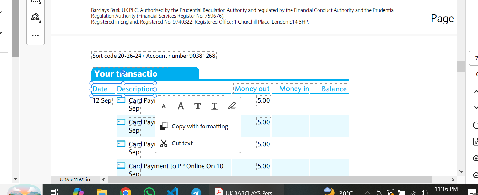Toggle underline text formatting
Viewport: 478px width, 195px height.
[x=215, y=106]
